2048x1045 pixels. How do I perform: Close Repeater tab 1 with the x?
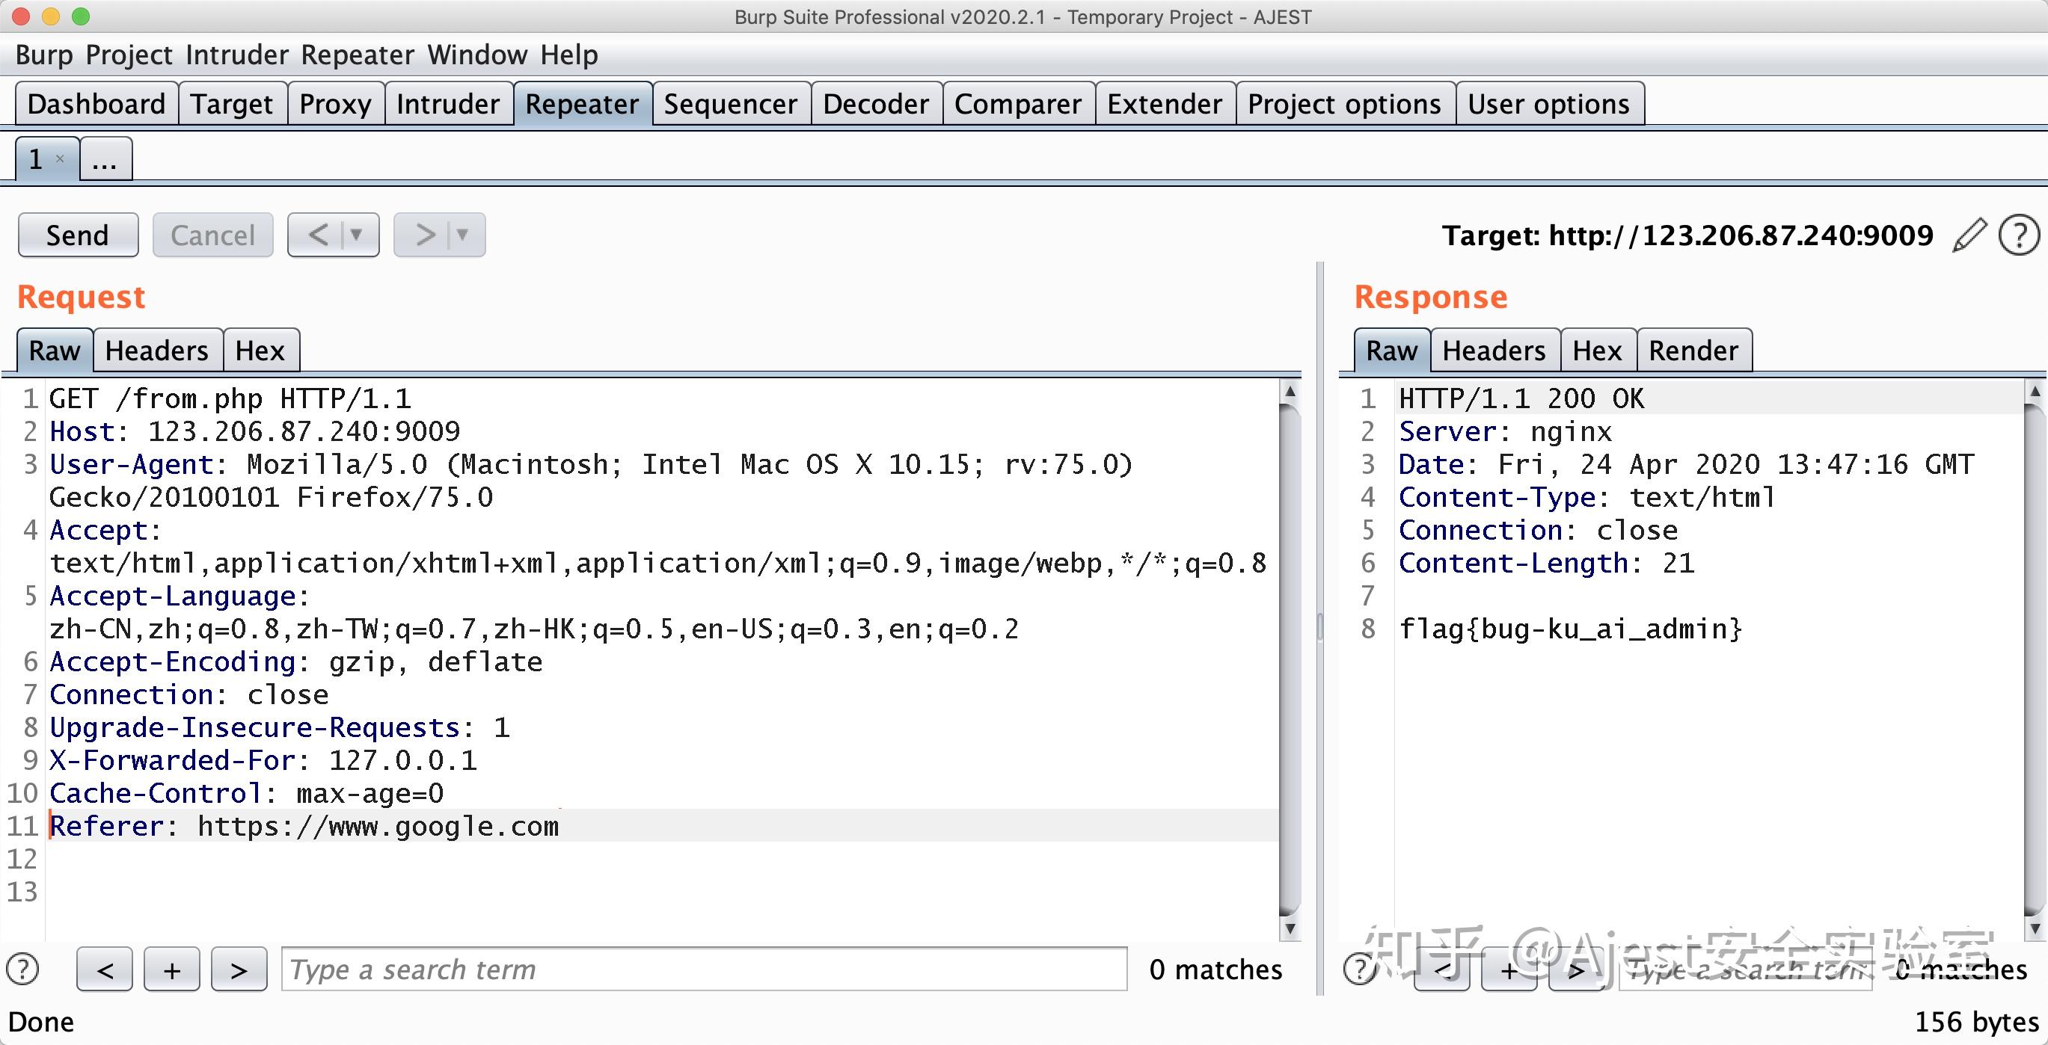coord(60,159)
